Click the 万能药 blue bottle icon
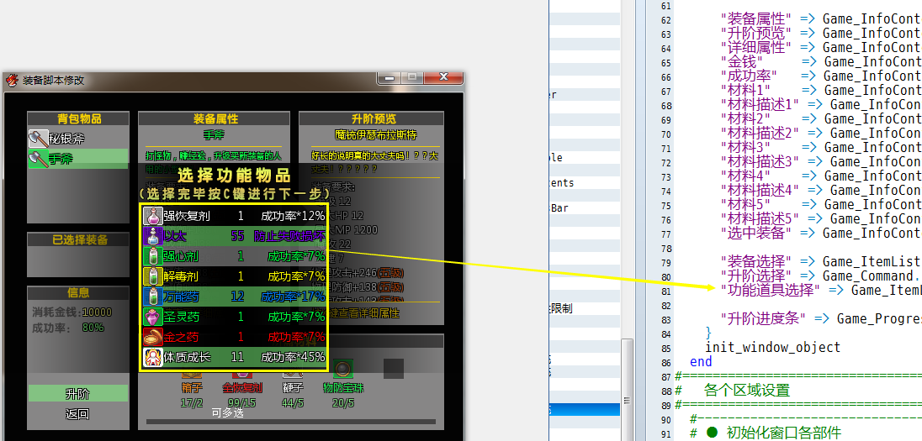922x441 pixels. (153, 297)
